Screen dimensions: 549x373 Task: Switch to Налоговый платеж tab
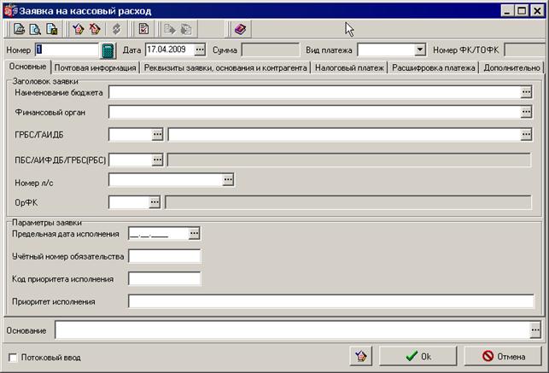(349, 68)
